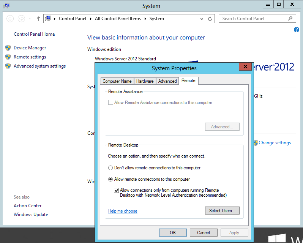
Task: Open Select Users dialog
Action: (222, 211)
